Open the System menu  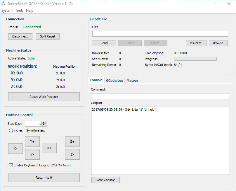coord(7,11)
